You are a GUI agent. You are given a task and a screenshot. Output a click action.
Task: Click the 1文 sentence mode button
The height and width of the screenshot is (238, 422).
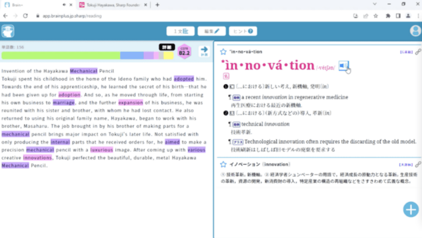pos(180,31)
